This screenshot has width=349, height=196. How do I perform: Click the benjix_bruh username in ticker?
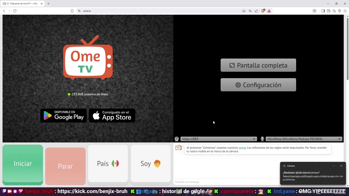[x=39, y=191]
